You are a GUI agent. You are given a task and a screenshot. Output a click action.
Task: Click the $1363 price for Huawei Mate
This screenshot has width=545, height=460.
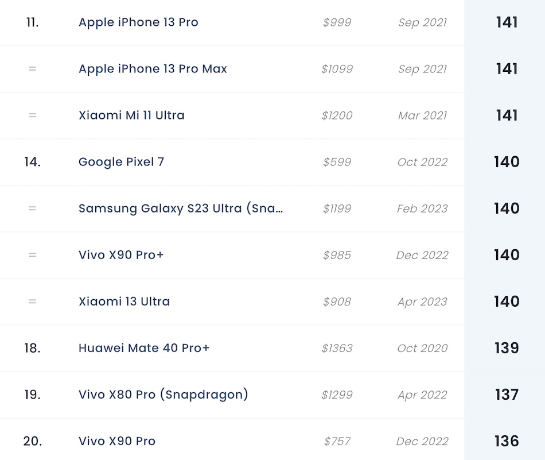point(337,348)
